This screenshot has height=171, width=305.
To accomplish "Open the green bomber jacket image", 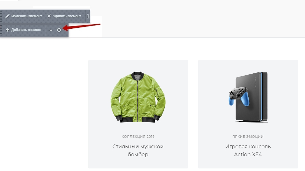I will point(138,97).
